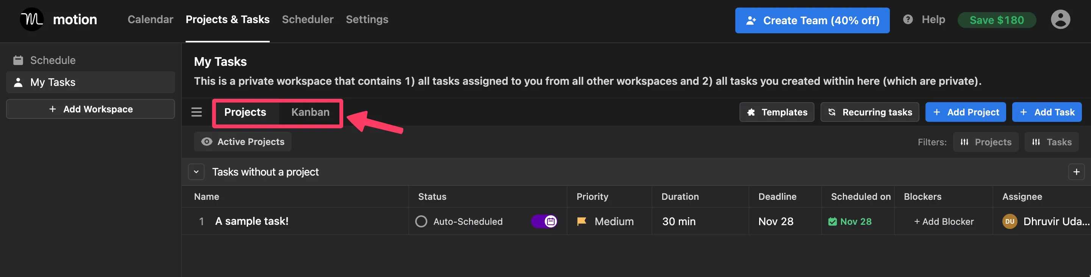This screenshot has height=277, width=1091.
Task: Collapse the Tasks without a project section
Action: point(196,172)
